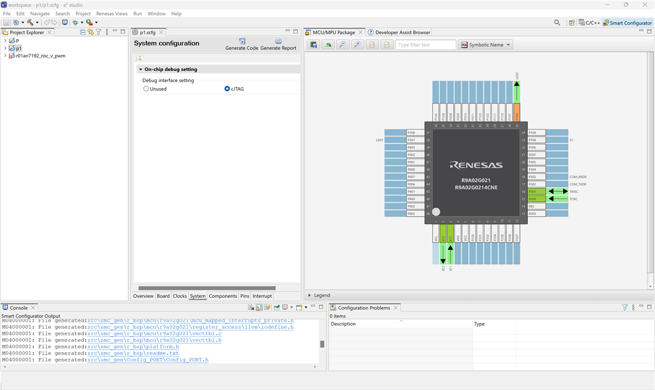Select the cJTAG radio button
Image resolution: width=655 pixels, height=390 pixels.
point(227,89)
